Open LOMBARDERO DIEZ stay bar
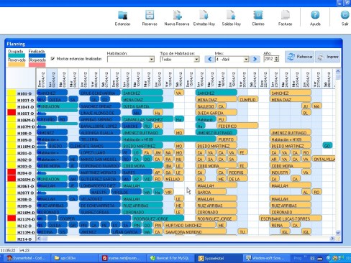This screenshot has width=351, height=263. click(x=100, y=185)
